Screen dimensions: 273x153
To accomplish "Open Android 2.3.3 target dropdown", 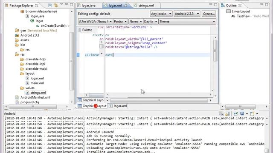I will pyautogui.click(x=187, y=14).
